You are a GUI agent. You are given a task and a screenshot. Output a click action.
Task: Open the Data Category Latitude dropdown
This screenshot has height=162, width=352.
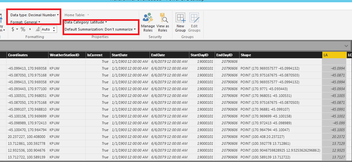point(86,22)
